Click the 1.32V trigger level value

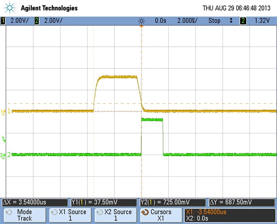262,21
